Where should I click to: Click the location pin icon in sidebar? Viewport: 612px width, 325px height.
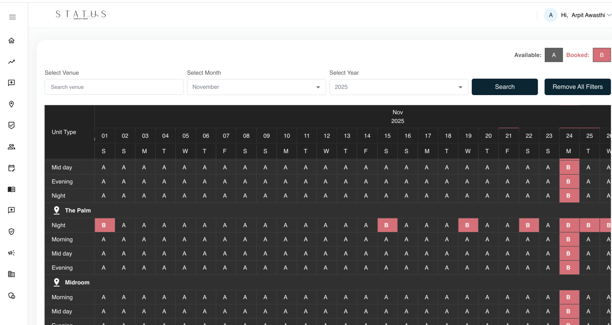pos(12,104)
